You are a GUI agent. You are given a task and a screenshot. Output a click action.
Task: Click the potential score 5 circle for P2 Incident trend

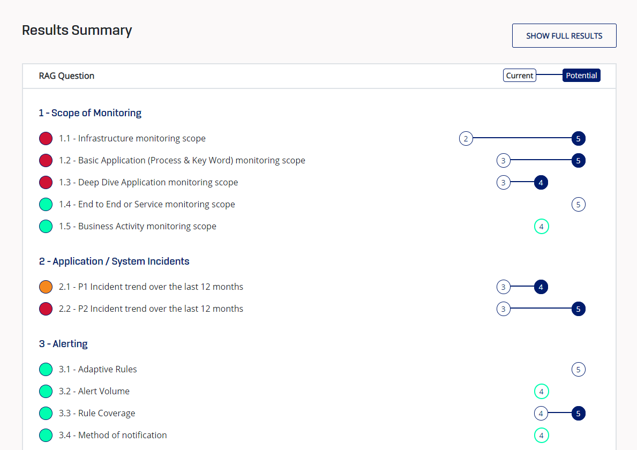[x=579, y=309]
